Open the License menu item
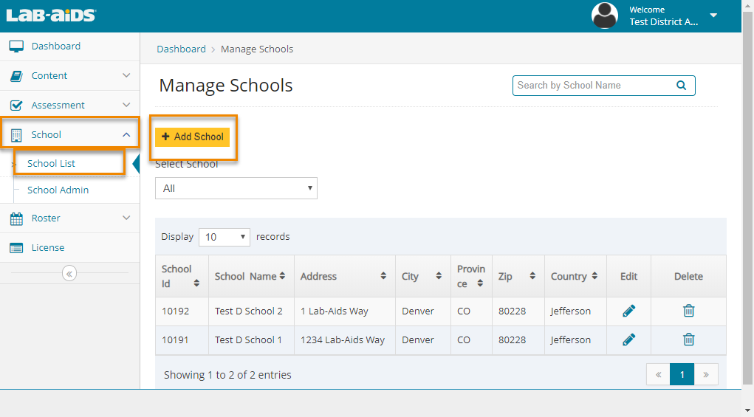This screenshot has width=754, height=417. click(47, 248)
